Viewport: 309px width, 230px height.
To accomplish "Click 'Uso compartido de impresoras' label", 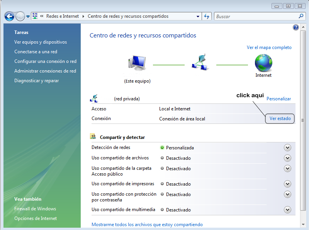I will pos(123,184).
